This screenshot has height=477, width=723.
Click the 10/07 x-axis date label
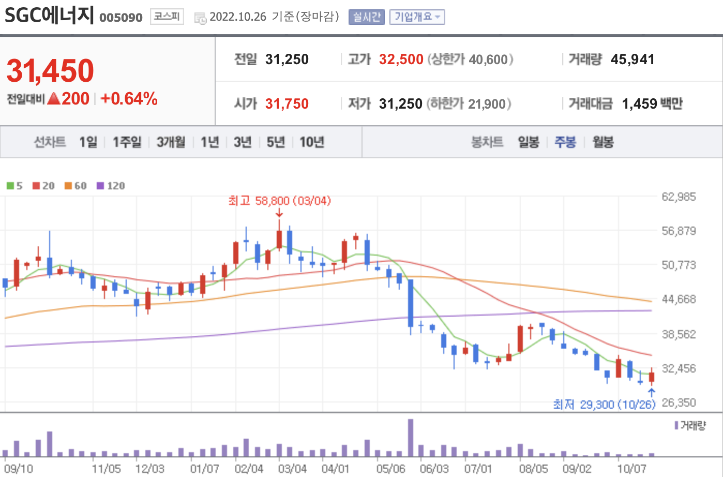(632, 469)
